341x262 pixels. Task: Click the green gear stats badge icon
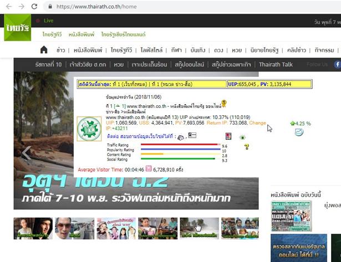pyautogui.click(x=89, y=129)
